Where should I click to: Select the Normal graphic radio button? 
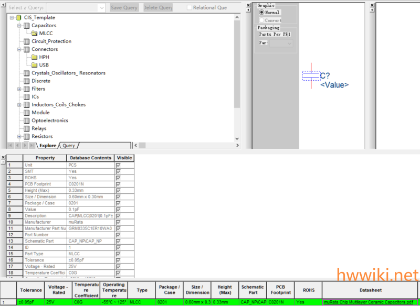pyautogui.click(x=261, y=12)
